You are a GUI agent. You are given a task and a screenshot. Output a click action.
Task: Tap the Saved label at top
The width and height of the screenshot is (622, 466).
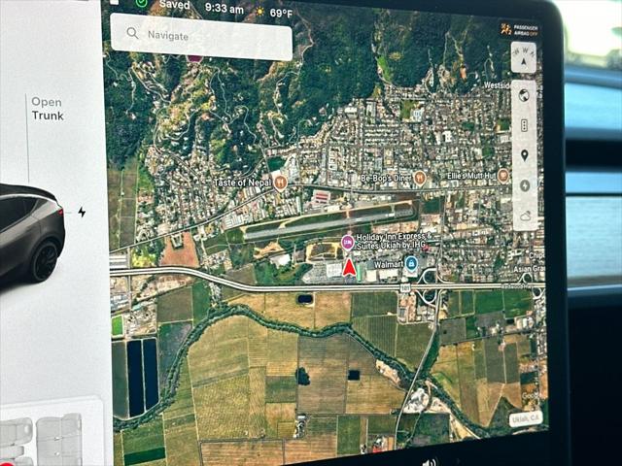[x=175, y=5]
